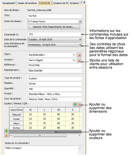Remove the Client entry with red X
Viewport: 133px width, 155px height.
(79, 55)
